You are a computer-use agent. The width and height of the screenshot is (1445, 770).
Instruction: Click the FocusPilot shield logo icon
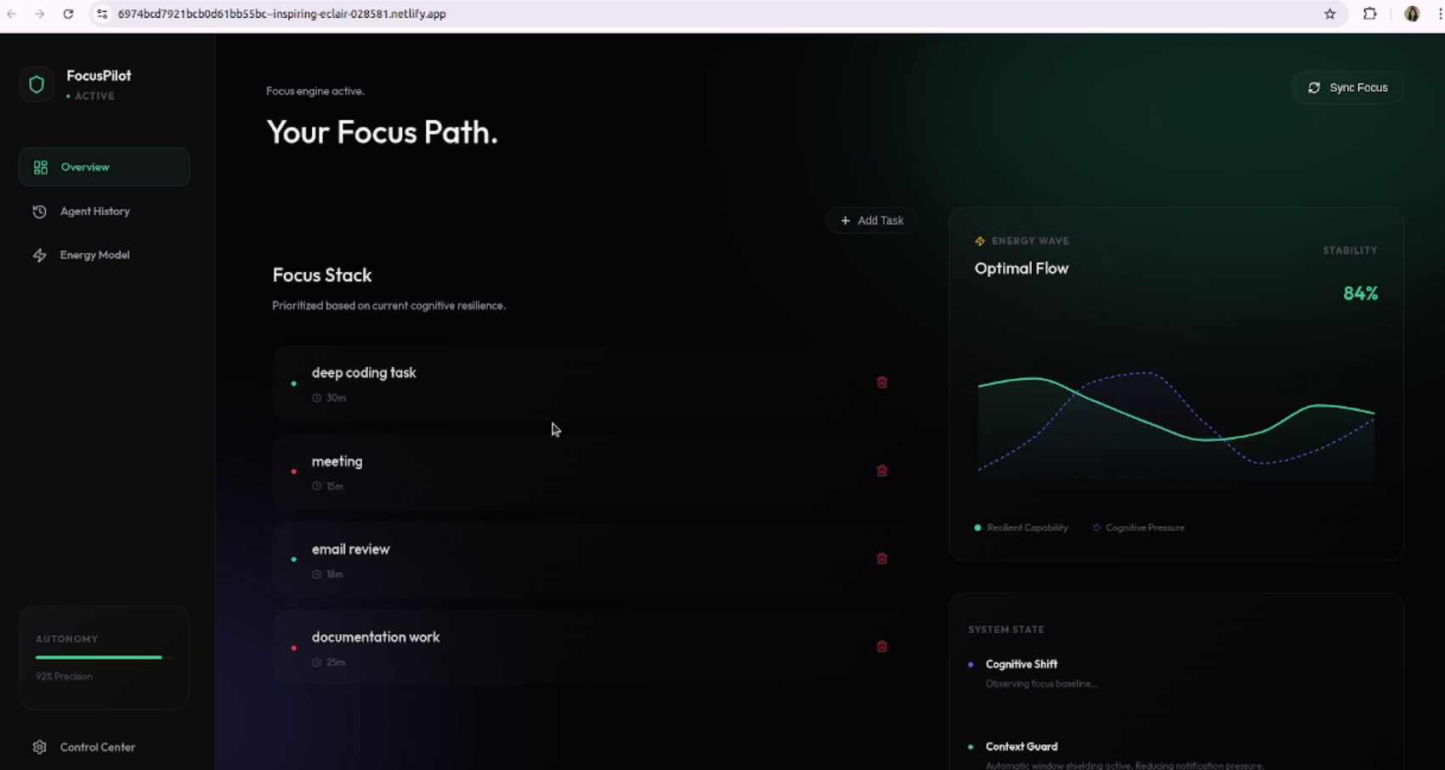click(37, 84)
